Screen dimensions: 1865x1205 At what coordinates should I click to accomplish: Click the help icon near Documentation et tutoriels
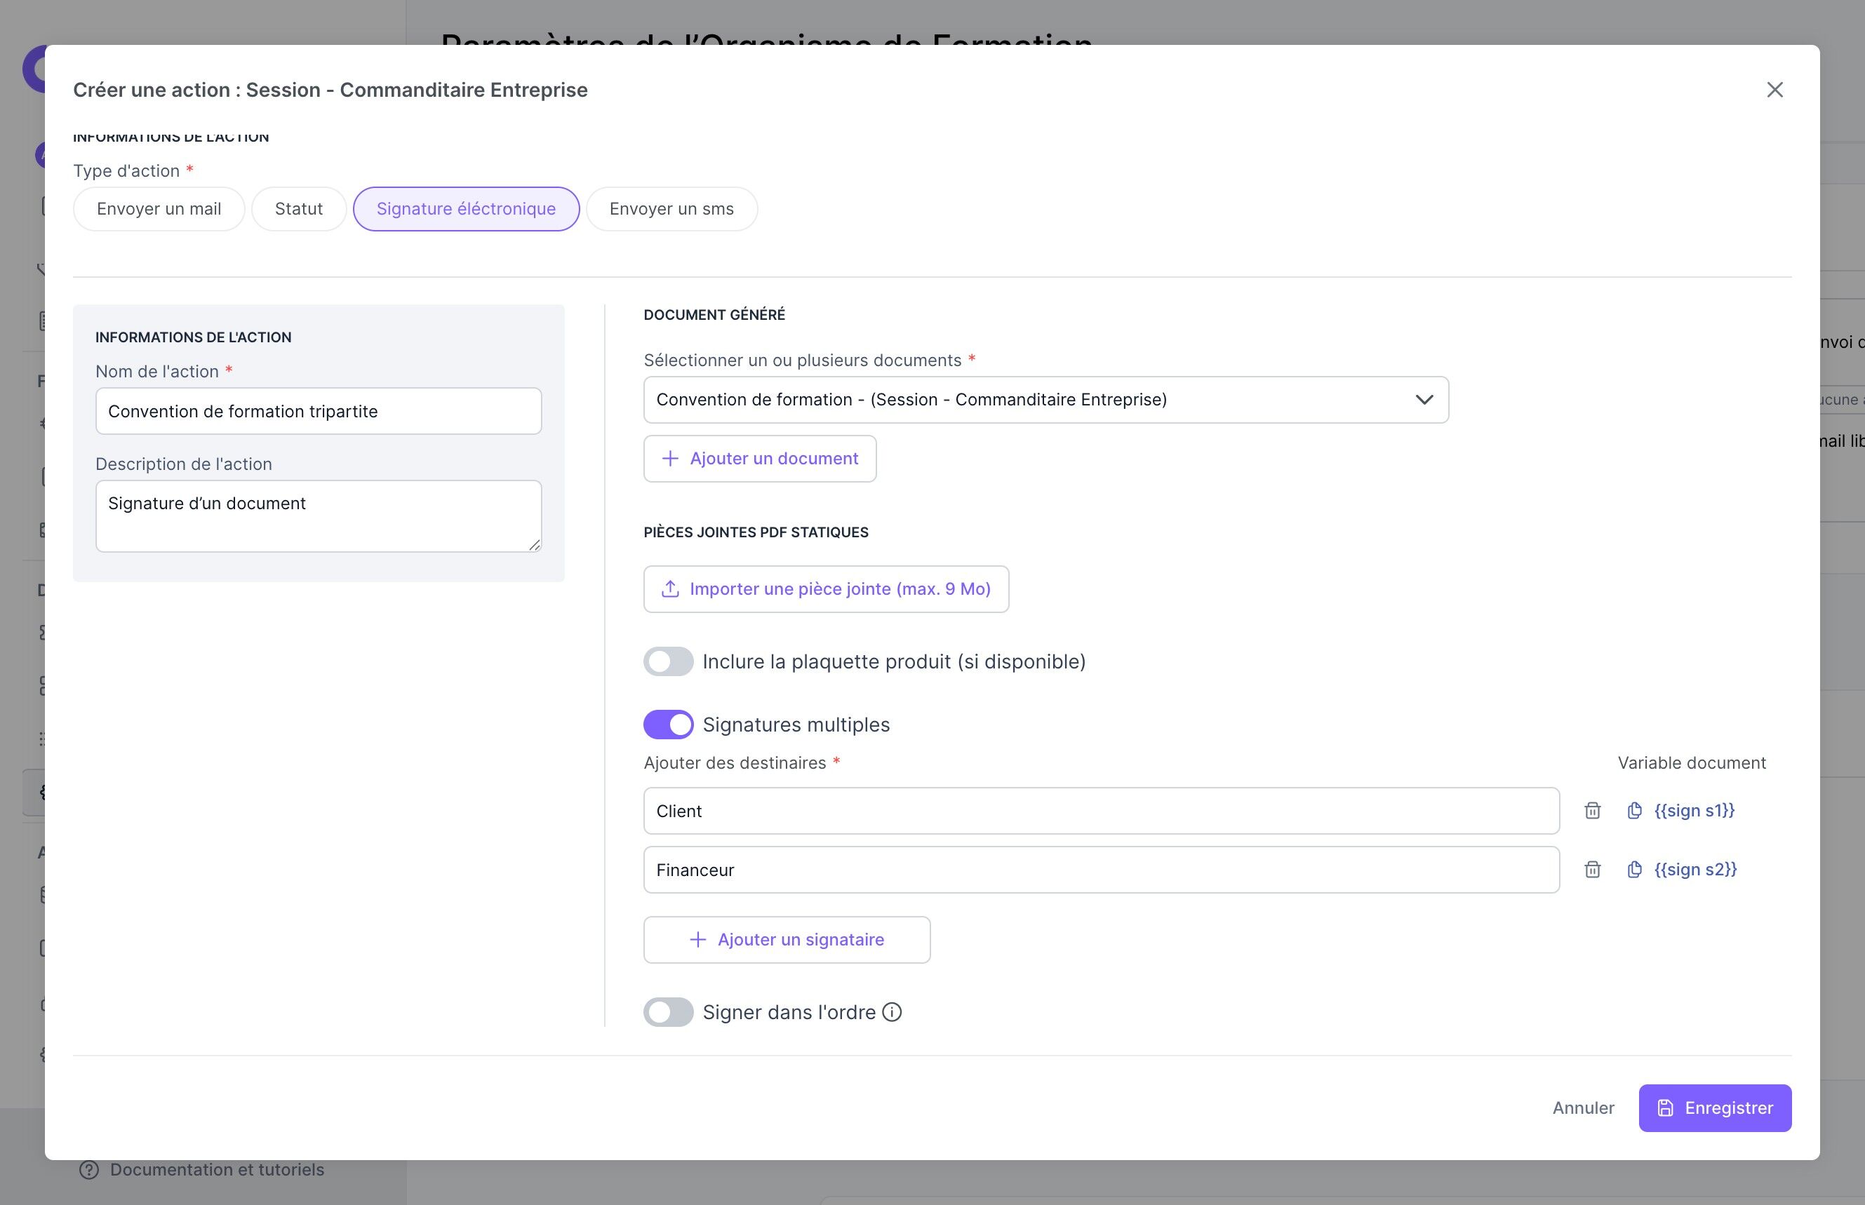[89, 1169]
